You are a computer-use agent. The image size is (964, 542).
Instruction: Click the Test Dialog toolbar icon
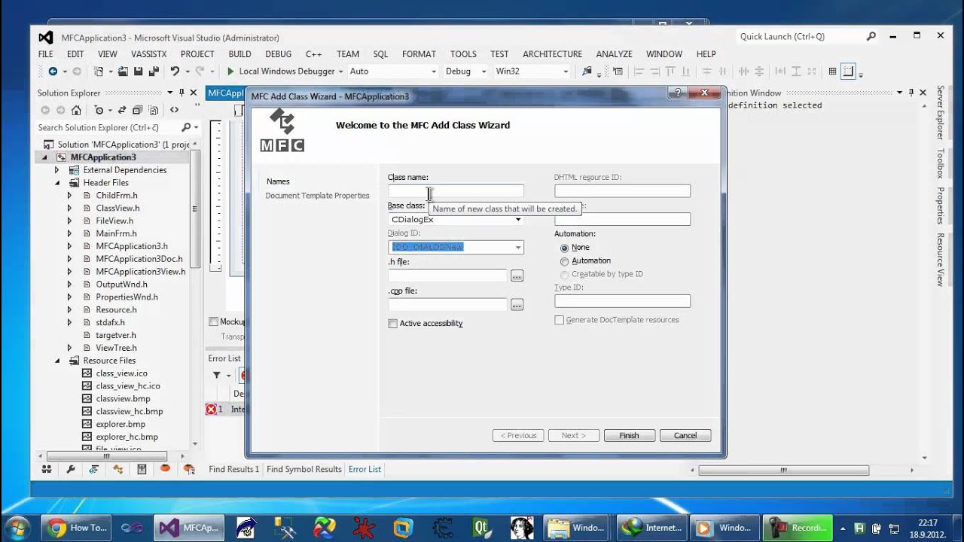tap(618, 72)
